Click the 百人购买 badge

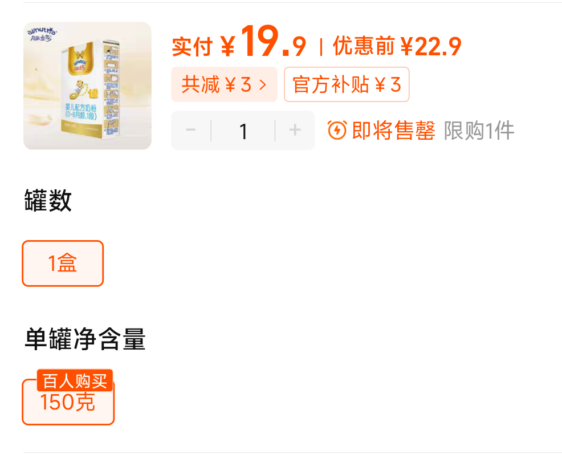tap(75, 380)
